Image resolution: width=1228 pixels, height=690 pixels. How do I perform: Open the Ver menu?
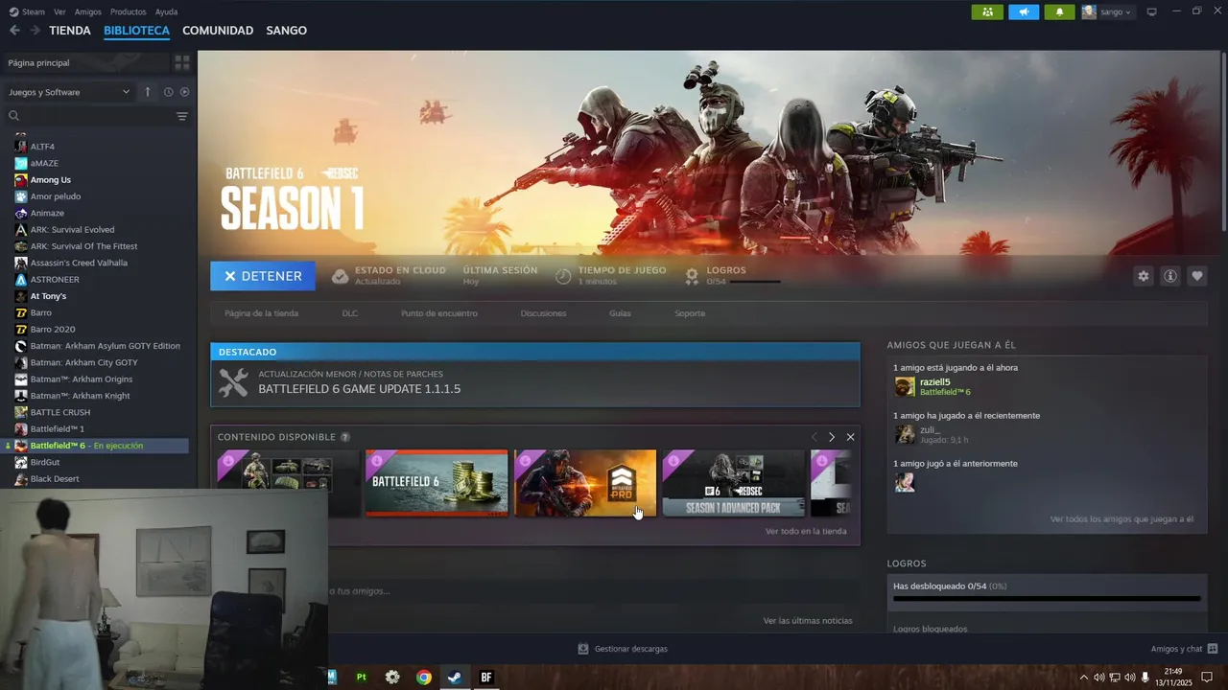pos(59,11)
